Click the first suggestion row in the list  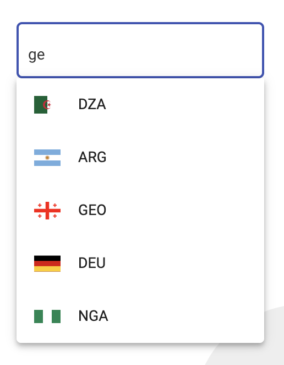tap(140, 105)
